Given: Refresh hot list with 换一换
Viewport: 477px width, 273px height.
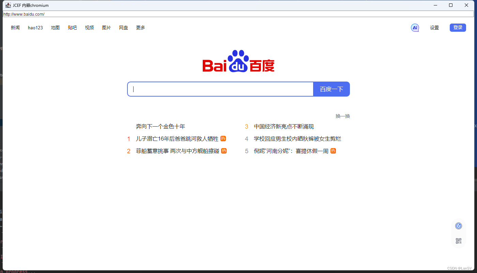Looking at the screenshot, I should (x=343, y=116).
